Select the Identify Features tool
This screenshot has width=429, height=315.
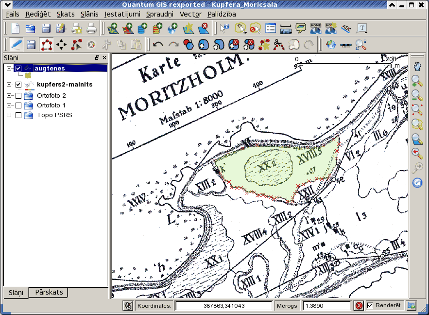(x=225, y=28)
